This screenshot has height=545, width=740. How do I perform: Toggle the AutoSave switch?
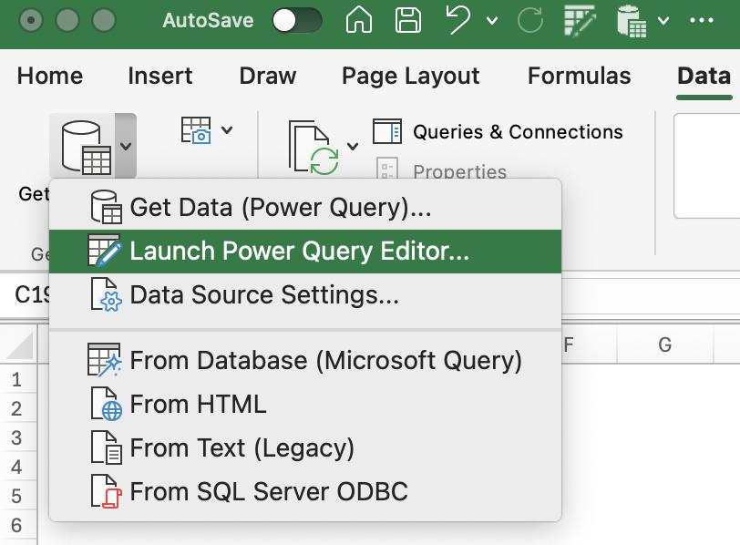[297, 21]
